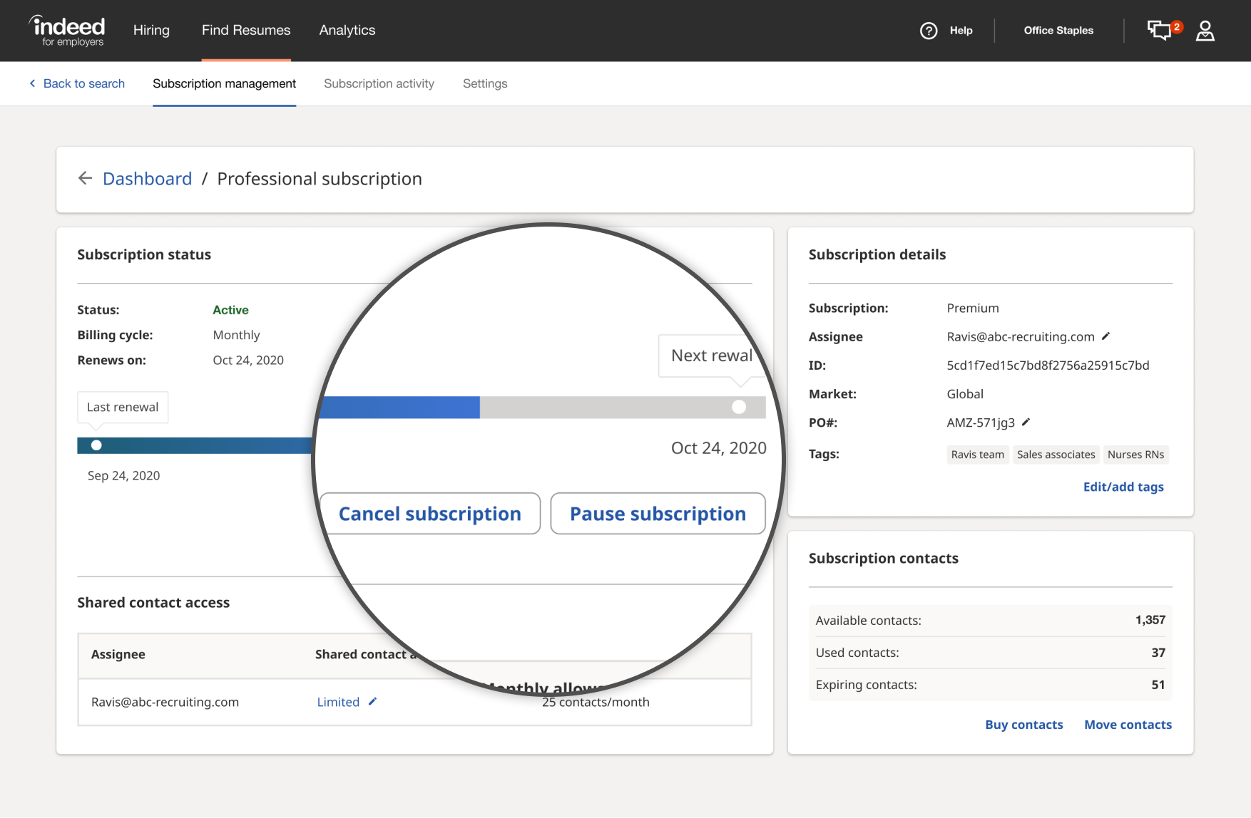The height and width of the screenshot is (818, 1251).
Task: Click the blue renewal progress bar
Action: click(x=400, y=408)
